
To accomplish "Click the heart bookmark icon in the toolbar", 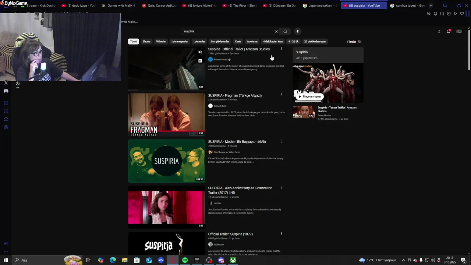I will [462, 14].
